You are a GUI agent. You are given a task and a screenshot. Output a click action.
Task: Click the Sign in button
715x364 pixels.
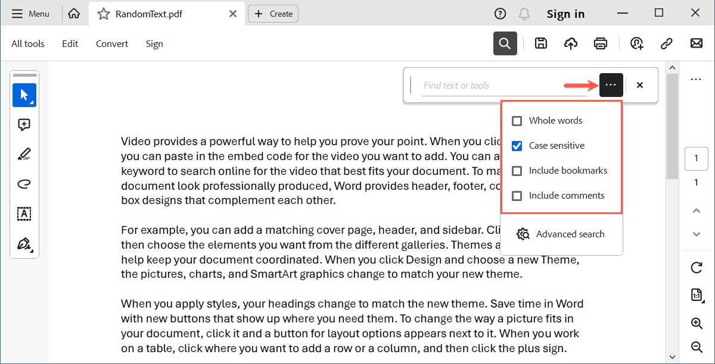pyautogui.click(x=565, y=13)
